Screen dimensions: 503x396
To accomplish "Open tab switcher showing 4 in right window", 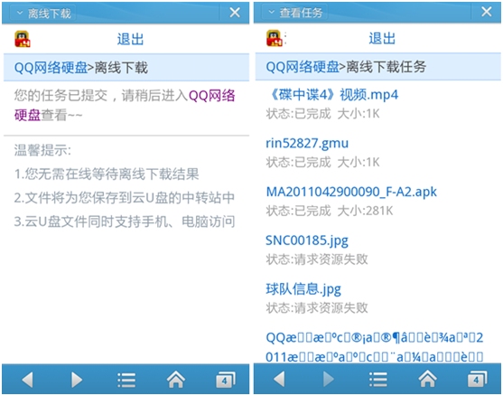I will (x=477, y=379).
